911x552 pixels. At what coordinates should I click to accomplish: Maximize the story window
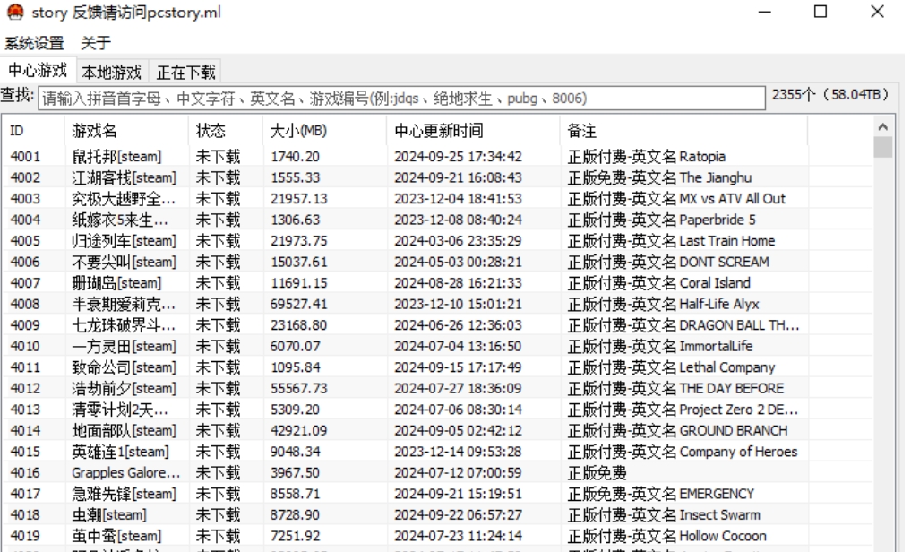point(821,13)
